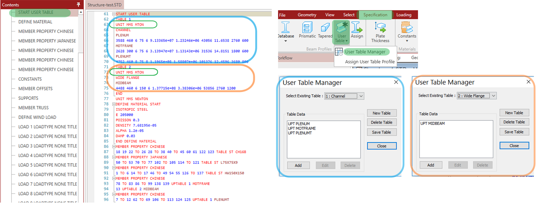Choose Assign User Table Profile menu entry
The height and width of the screenshot is (204, 542).
370,62
